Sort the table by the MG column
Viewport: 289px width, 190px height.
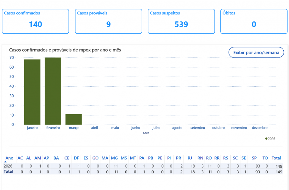tap(114, 158)
